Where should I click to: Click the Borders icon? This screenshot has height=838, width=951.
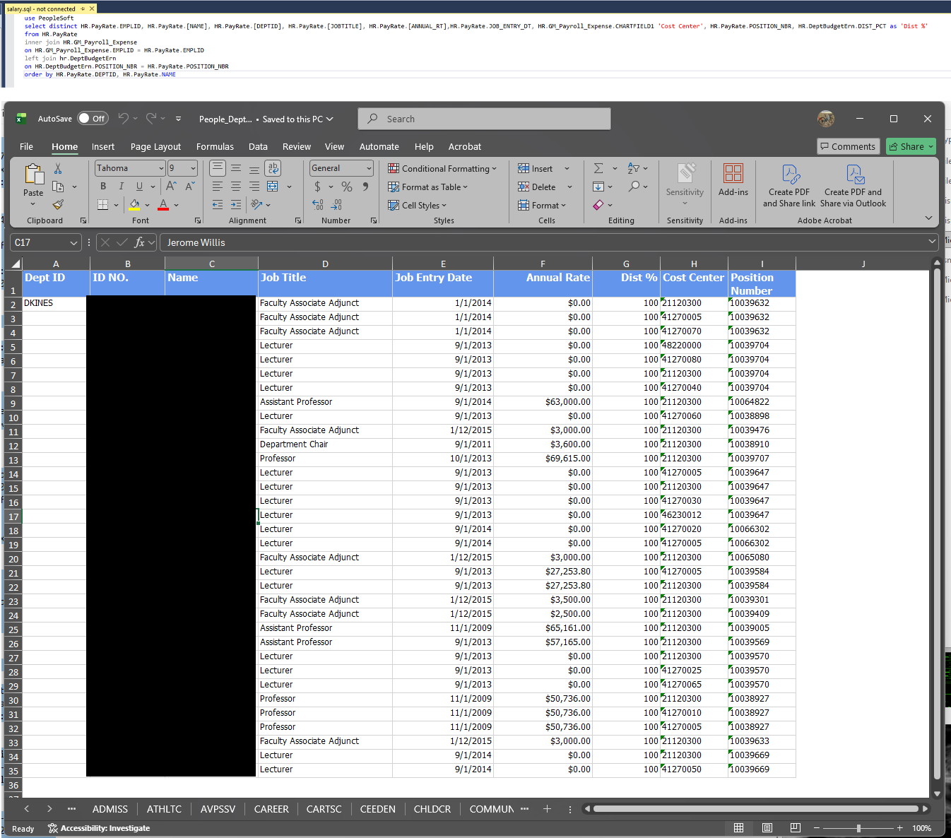[103, 205]
